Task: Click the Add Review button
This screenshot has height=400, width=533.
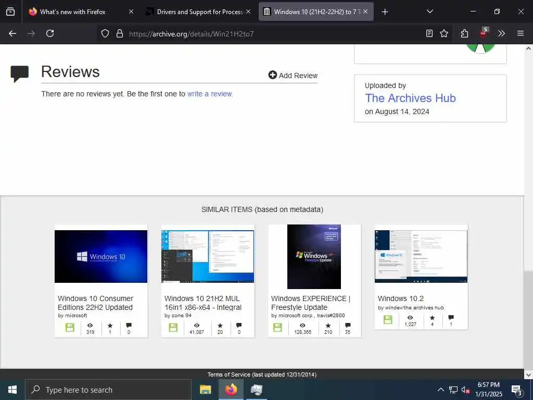Action: pos(293,75)
